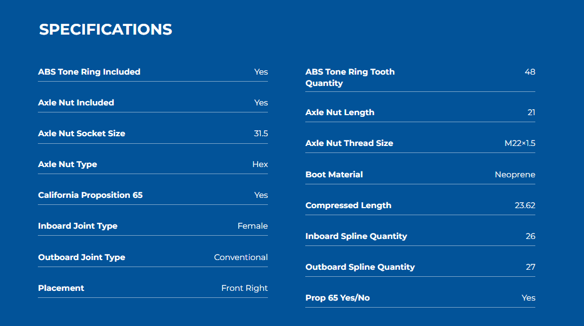Select the M22×1.5 thread size value
Viewport: 584px width, 326px height.
pos(520,143)
